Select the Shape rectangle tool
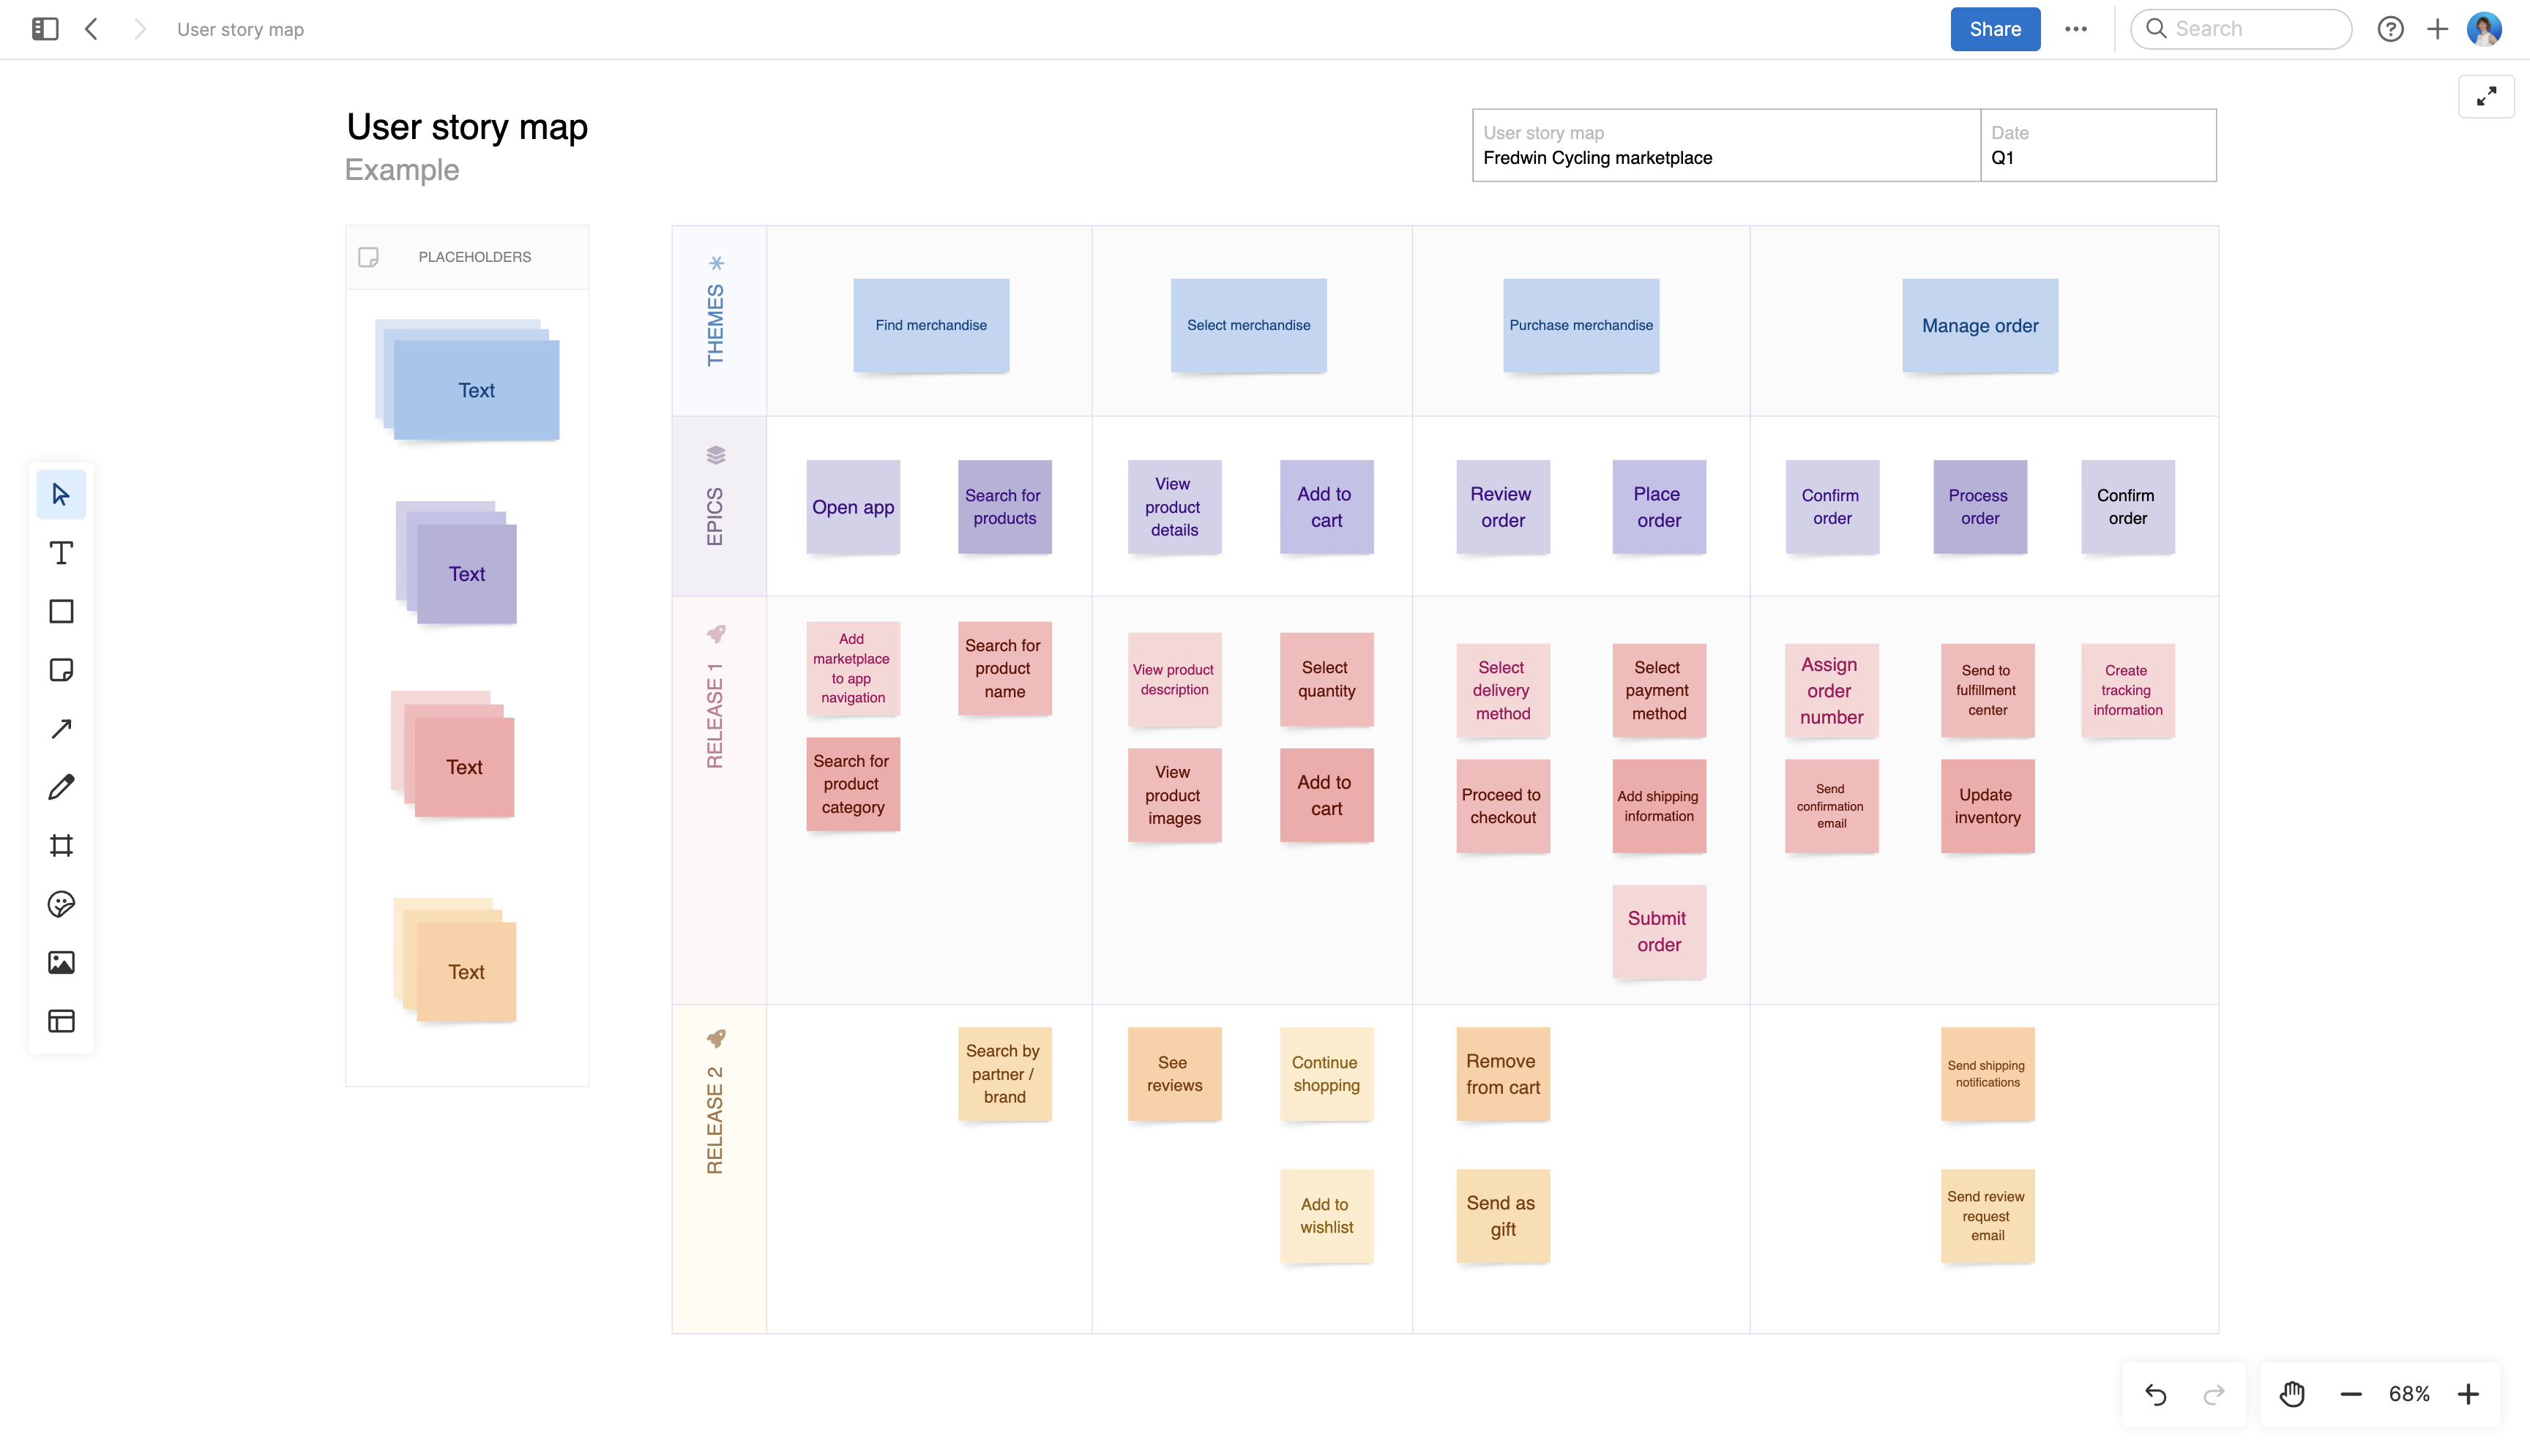Viewport: 2530px width, 1456px height. [61, 611]
